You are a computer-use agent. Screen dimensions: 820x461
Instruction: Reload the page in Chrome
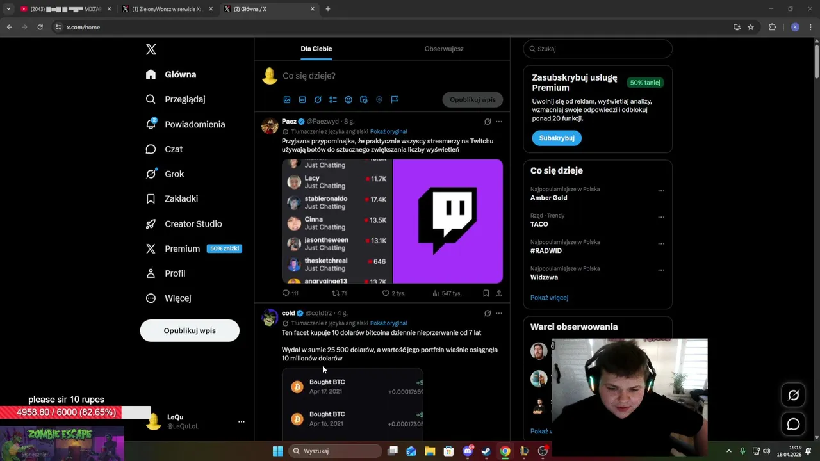[x=40, y=27]
